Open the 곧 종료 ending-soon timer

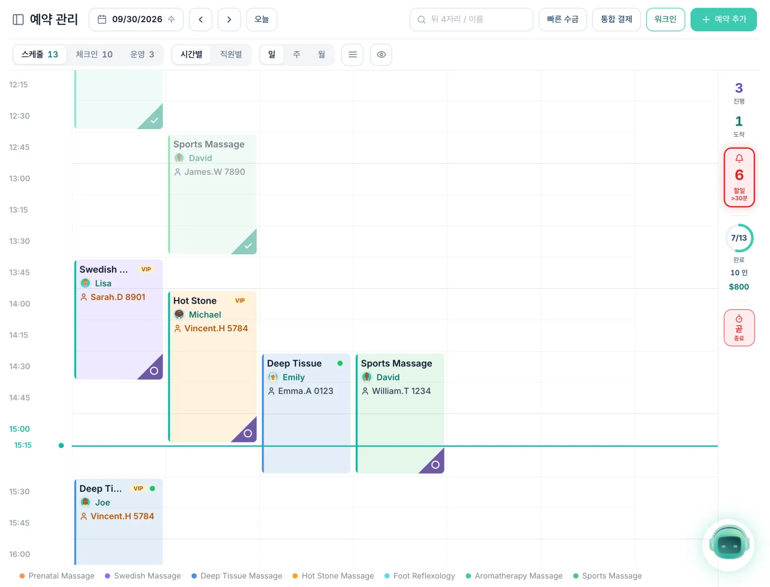click(739, 327)
